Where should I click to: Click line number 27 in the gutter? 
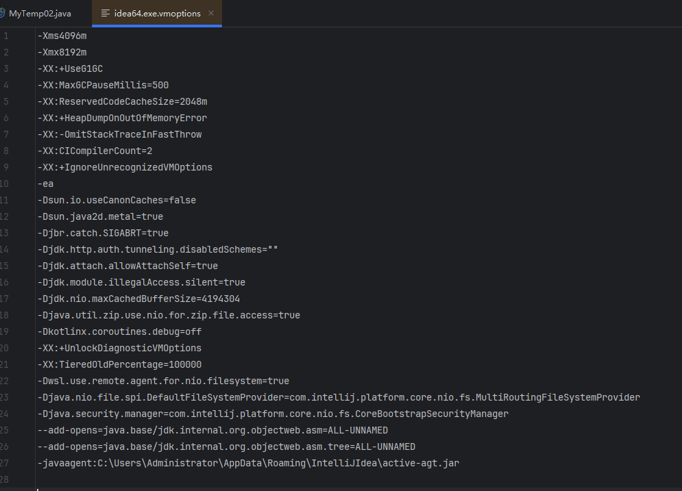coord(5,463)
